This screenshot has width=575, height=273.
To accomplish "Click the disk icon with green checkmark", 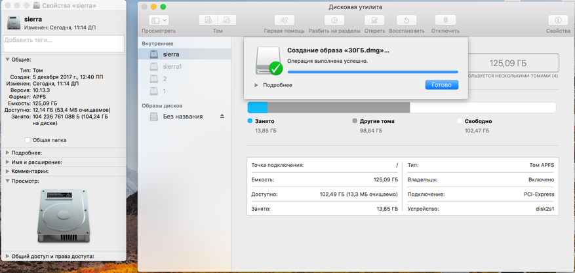I will [268, 60].
